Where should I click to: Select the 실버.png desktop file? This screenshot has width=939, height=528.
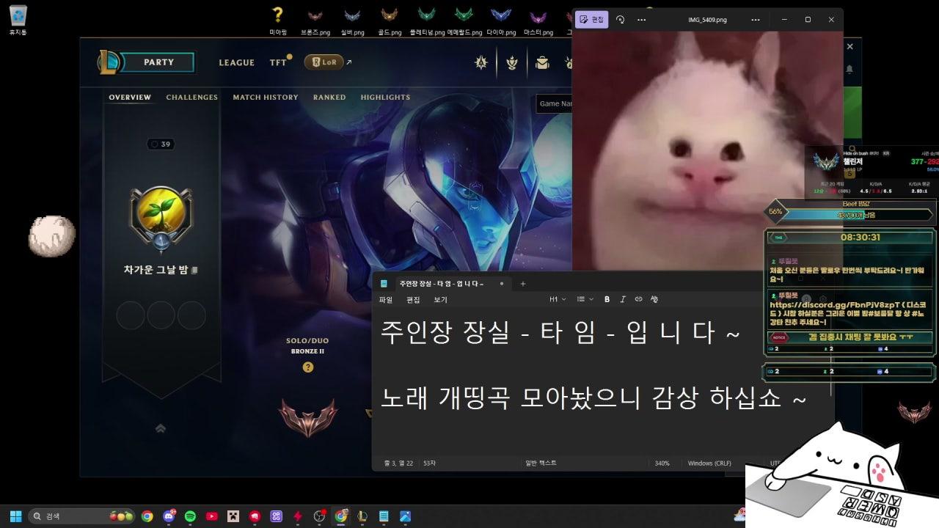[352, 21]
